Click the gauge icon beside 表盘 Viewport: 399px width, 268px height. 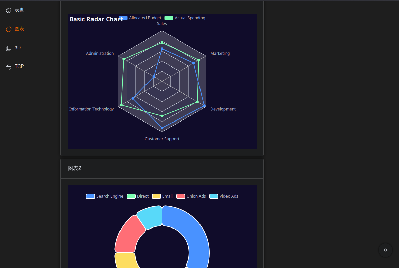(x=9, y=10)
